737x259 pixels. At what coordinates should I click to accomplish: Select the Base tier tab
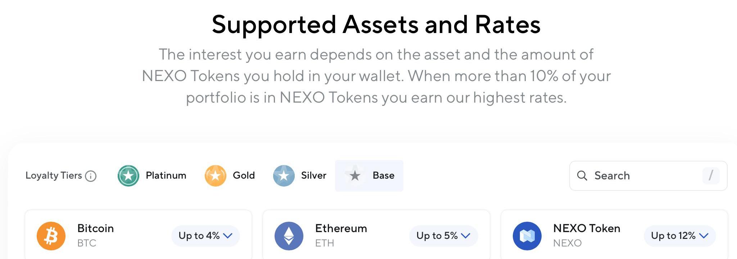(x=383, y=175)
